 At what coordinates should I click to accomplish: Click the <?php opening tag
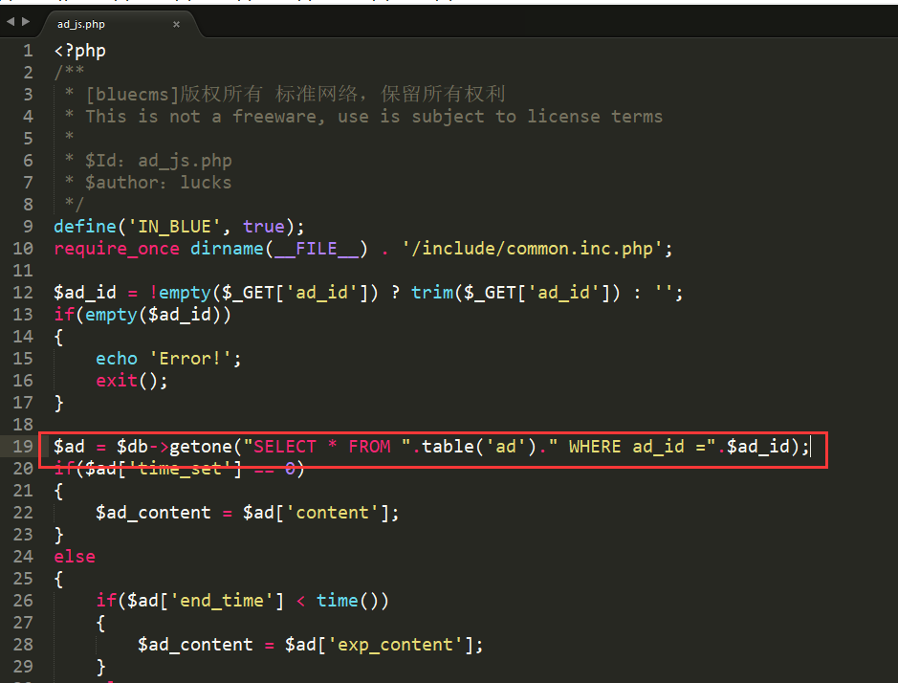[x=79, y=51]
